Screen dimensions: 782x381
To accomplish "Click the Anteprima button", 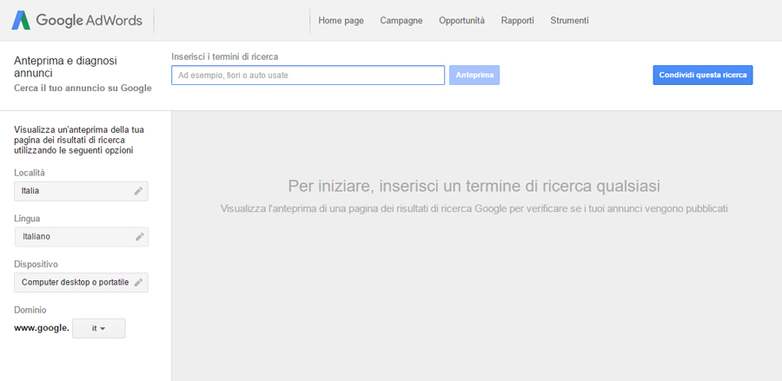I will (474, 76).
